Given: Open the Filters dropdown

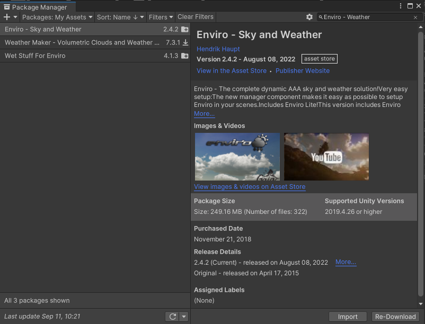Looking at the screenshot, I should [x=161, y=17].
